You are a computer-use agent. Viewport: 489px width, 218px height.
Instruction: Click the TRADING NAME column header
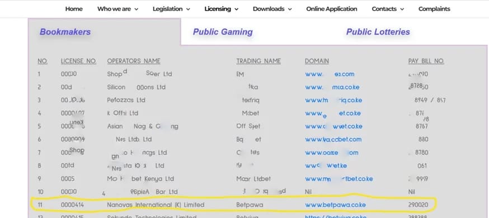tap(258, 61)
